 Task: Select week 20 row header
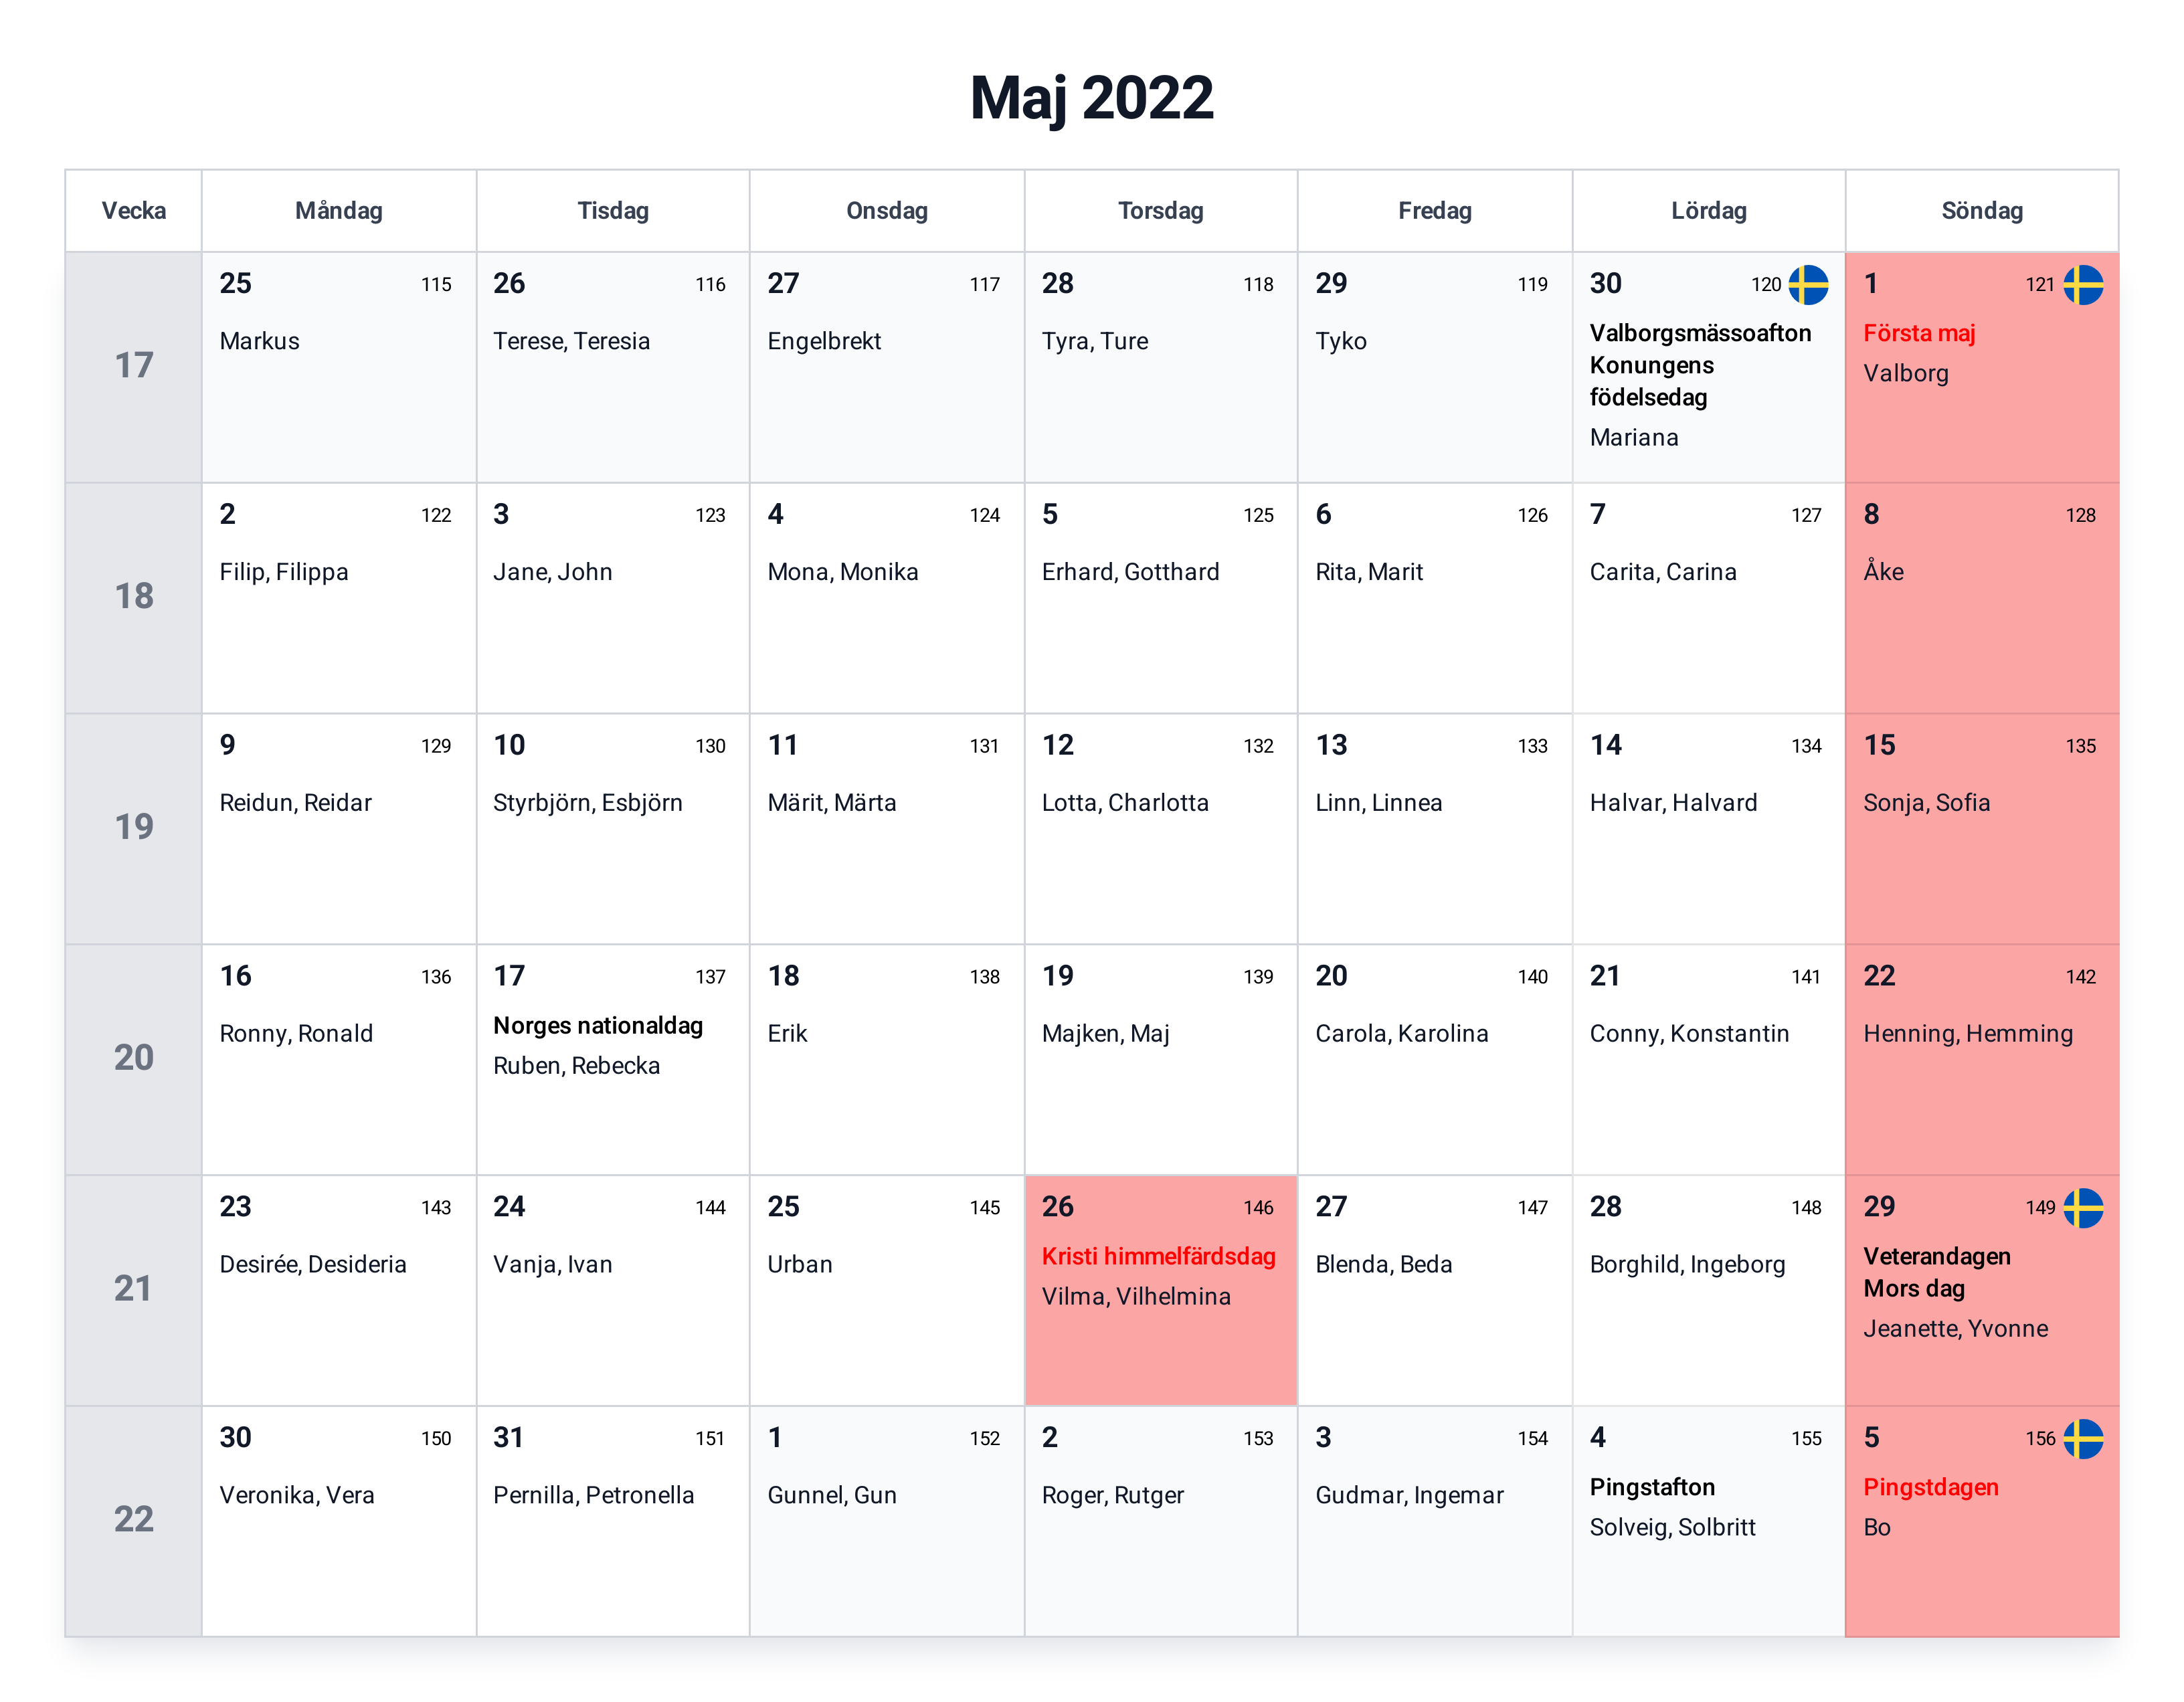[134, 1058]
